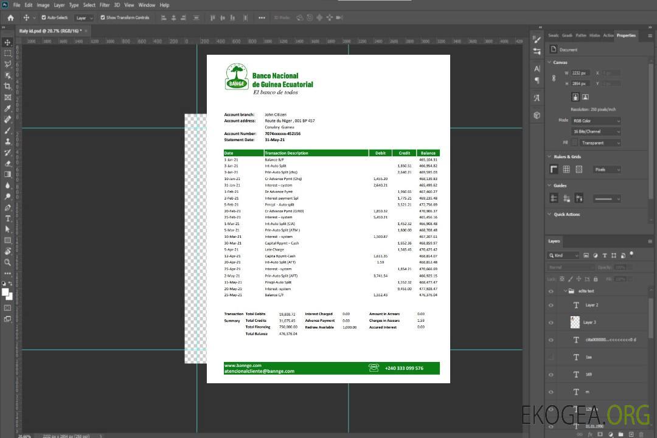Open the Transparent fill dropdown
Image resolution: width=657 pixels, height=438 pixels.
coord(600,143)
